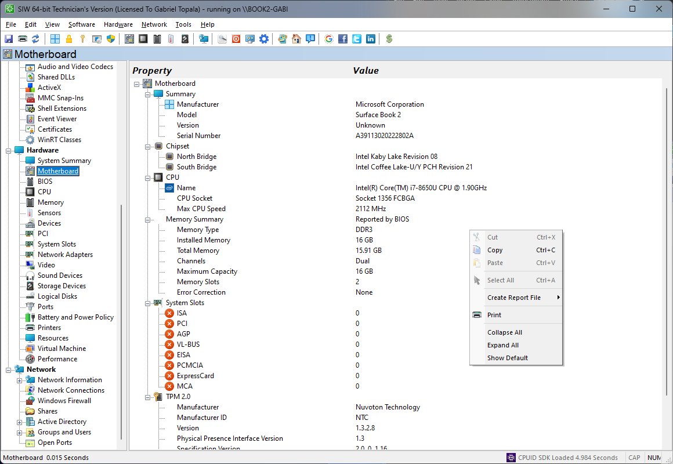Click the speech bubble feedback toolbar icon
Screen dimensions: 673x464
pyautogui.click(x=310, y=39)
